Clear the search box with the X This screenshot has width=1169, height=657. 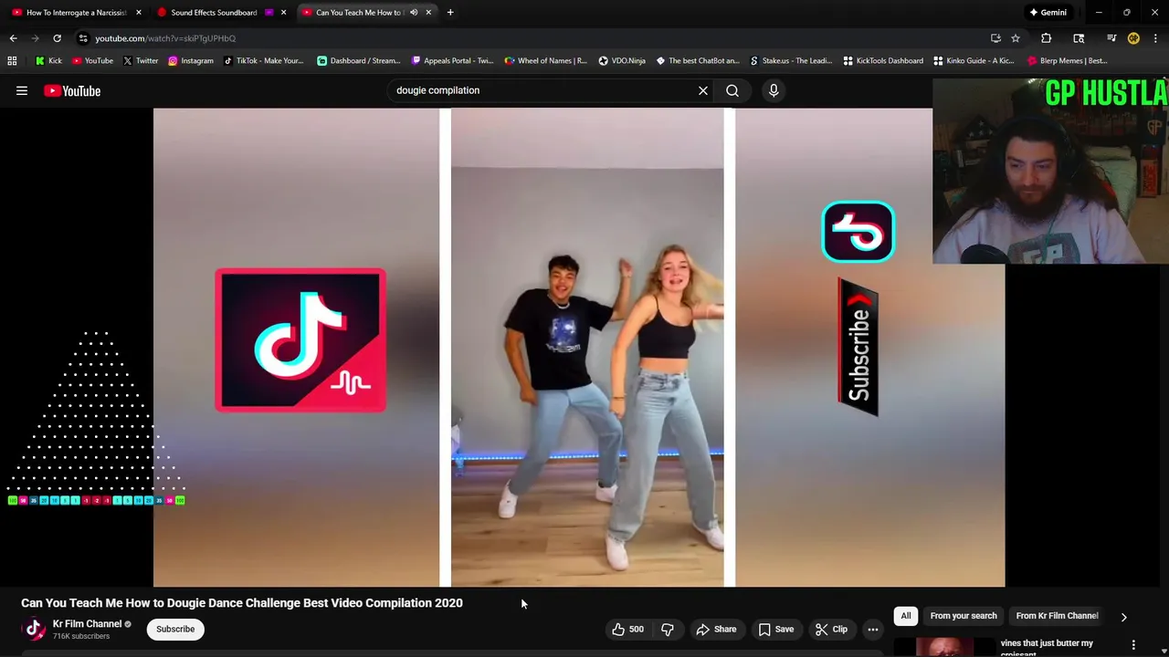coord(703,90)
